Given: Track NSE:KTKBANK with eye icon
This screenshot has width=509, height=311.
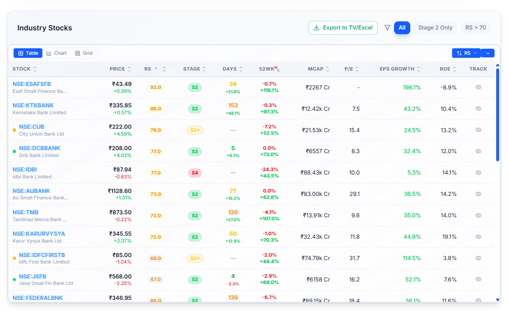Looking at the screenshot, I should 478,109.
